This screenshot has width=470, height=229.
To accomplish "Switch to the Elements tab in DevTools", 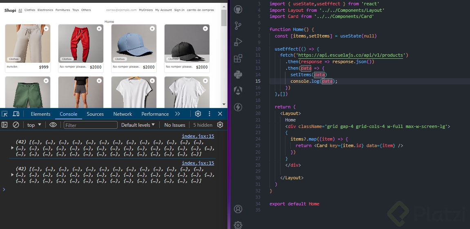I will (x=40, y=114).
